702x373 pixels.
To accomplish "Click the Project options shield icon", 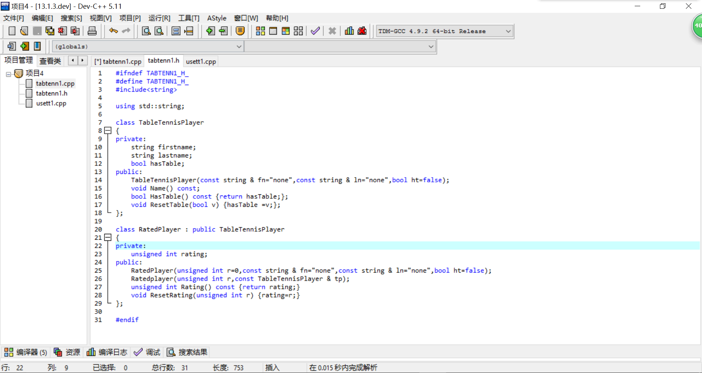I will [240, 31].
